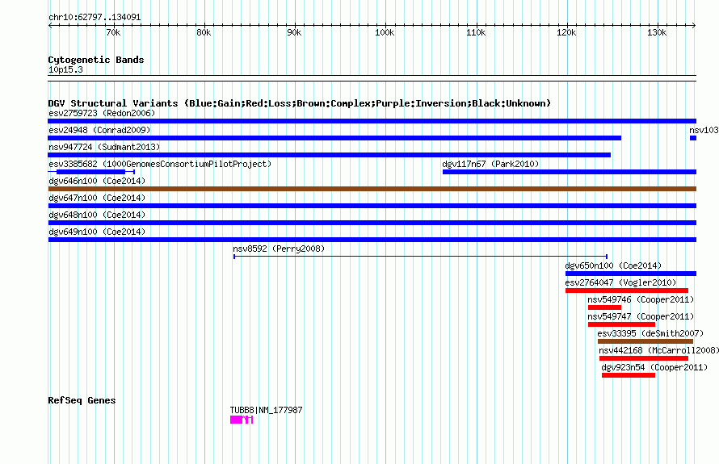Click the brown dgv646n100 complex variant bar

coord(372,189)
